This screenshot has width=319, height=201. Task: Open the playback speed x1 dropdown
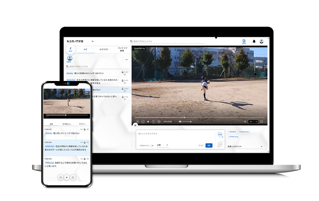coord(253,122)
